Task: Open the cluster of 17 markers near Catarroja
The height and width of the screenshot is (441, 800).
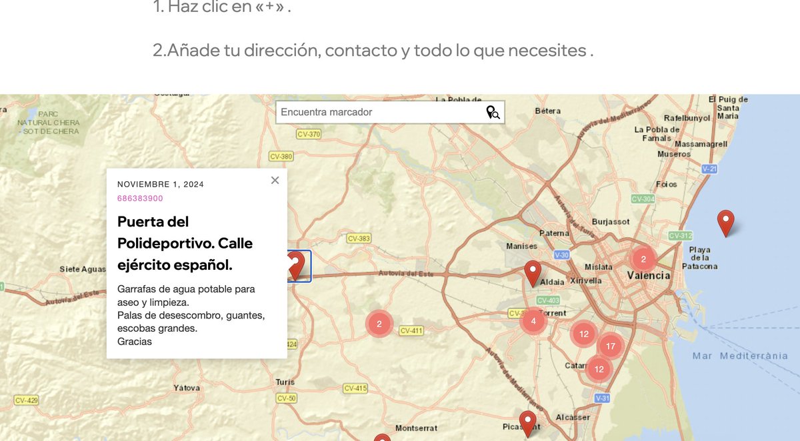Action: coord(611,346)
